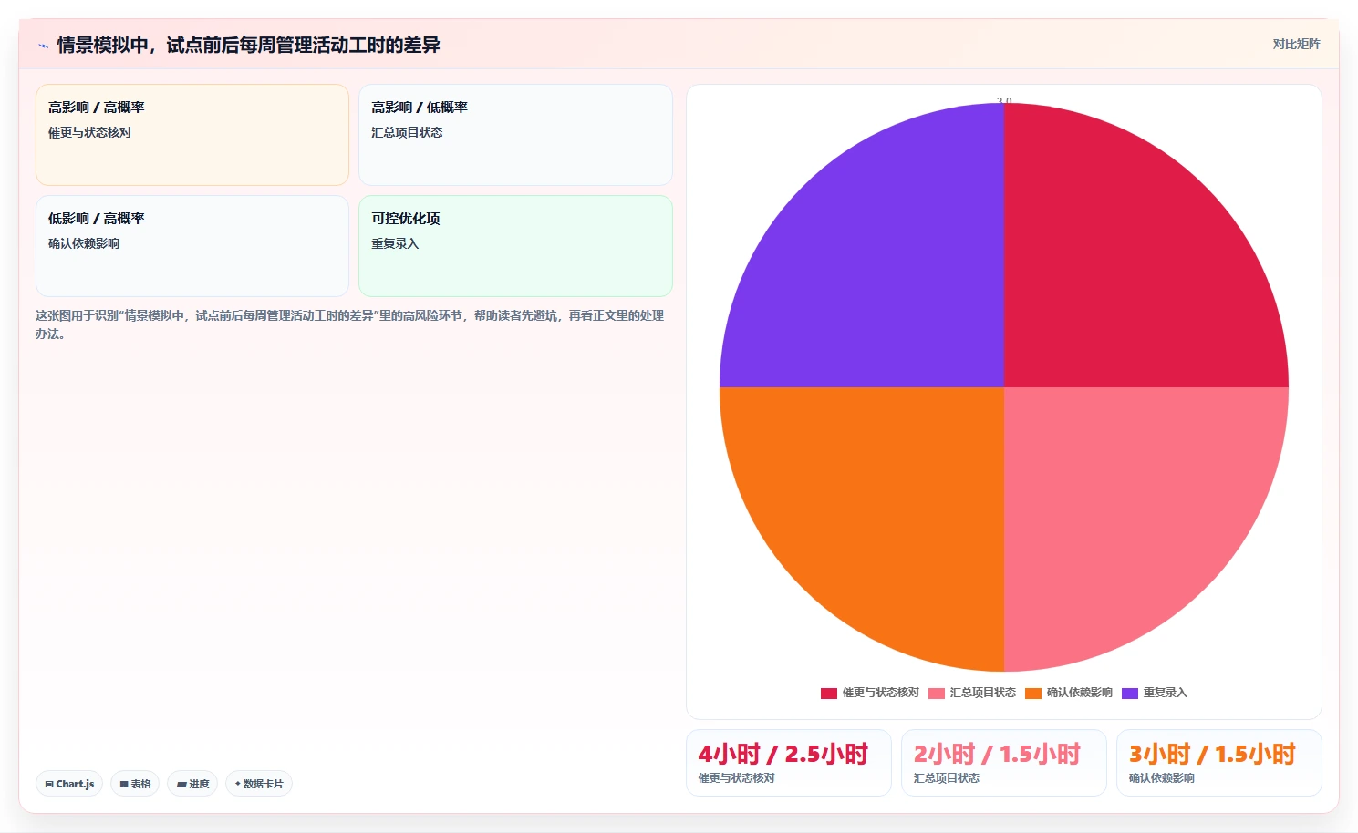Click the icon beside the card title
This screenshot has width=1358, height=833.
[43, 46]
